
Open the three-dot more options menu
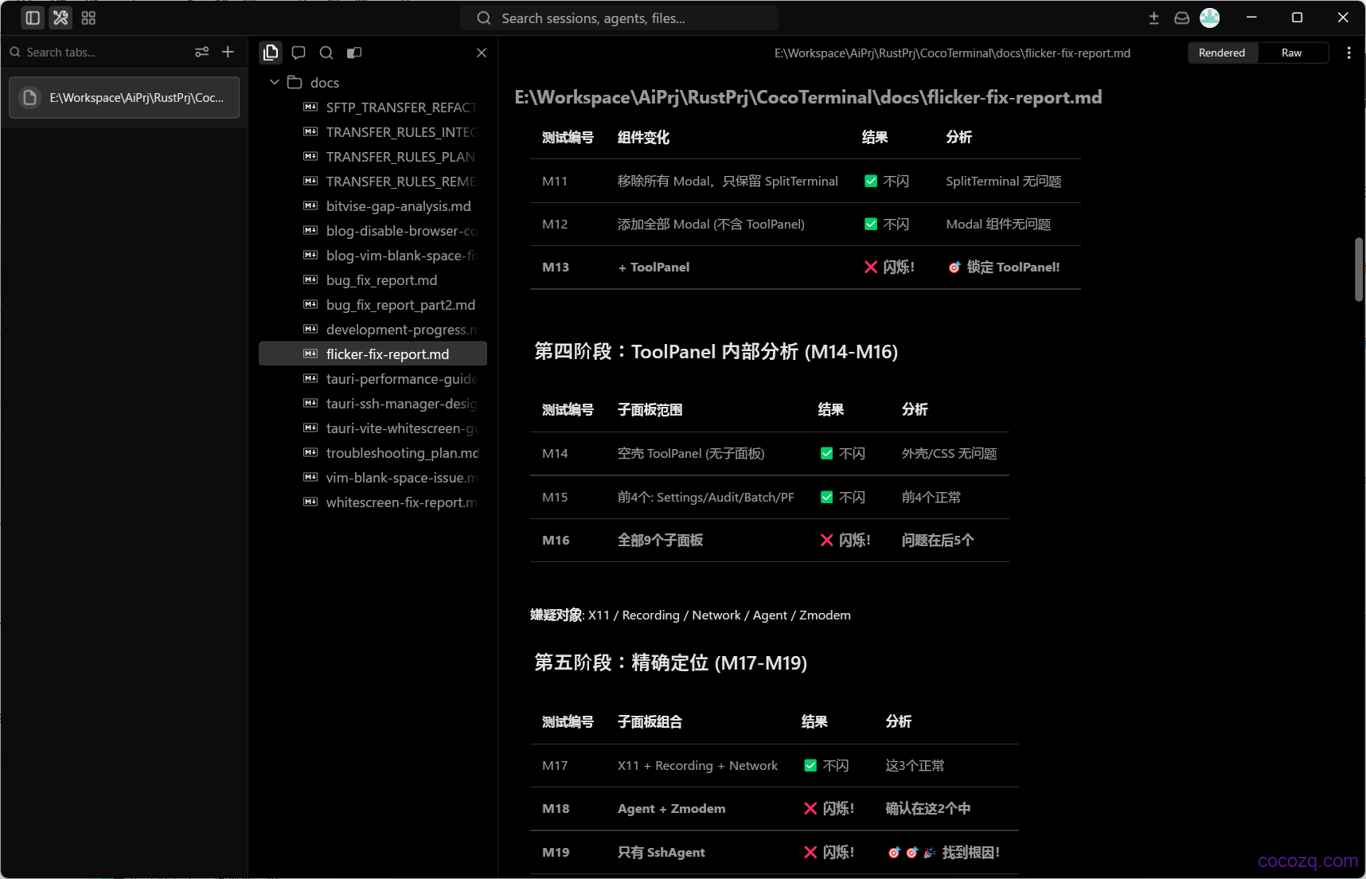tap(1348, 53)
